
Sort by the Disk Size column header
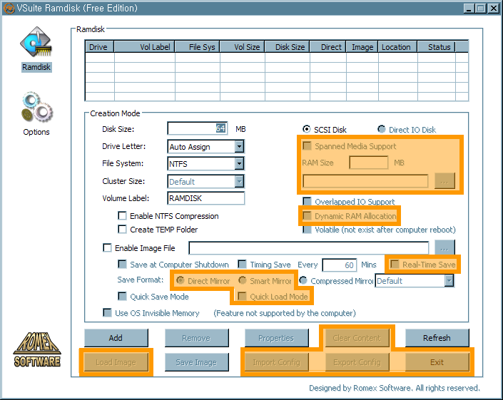coord(288,47)
